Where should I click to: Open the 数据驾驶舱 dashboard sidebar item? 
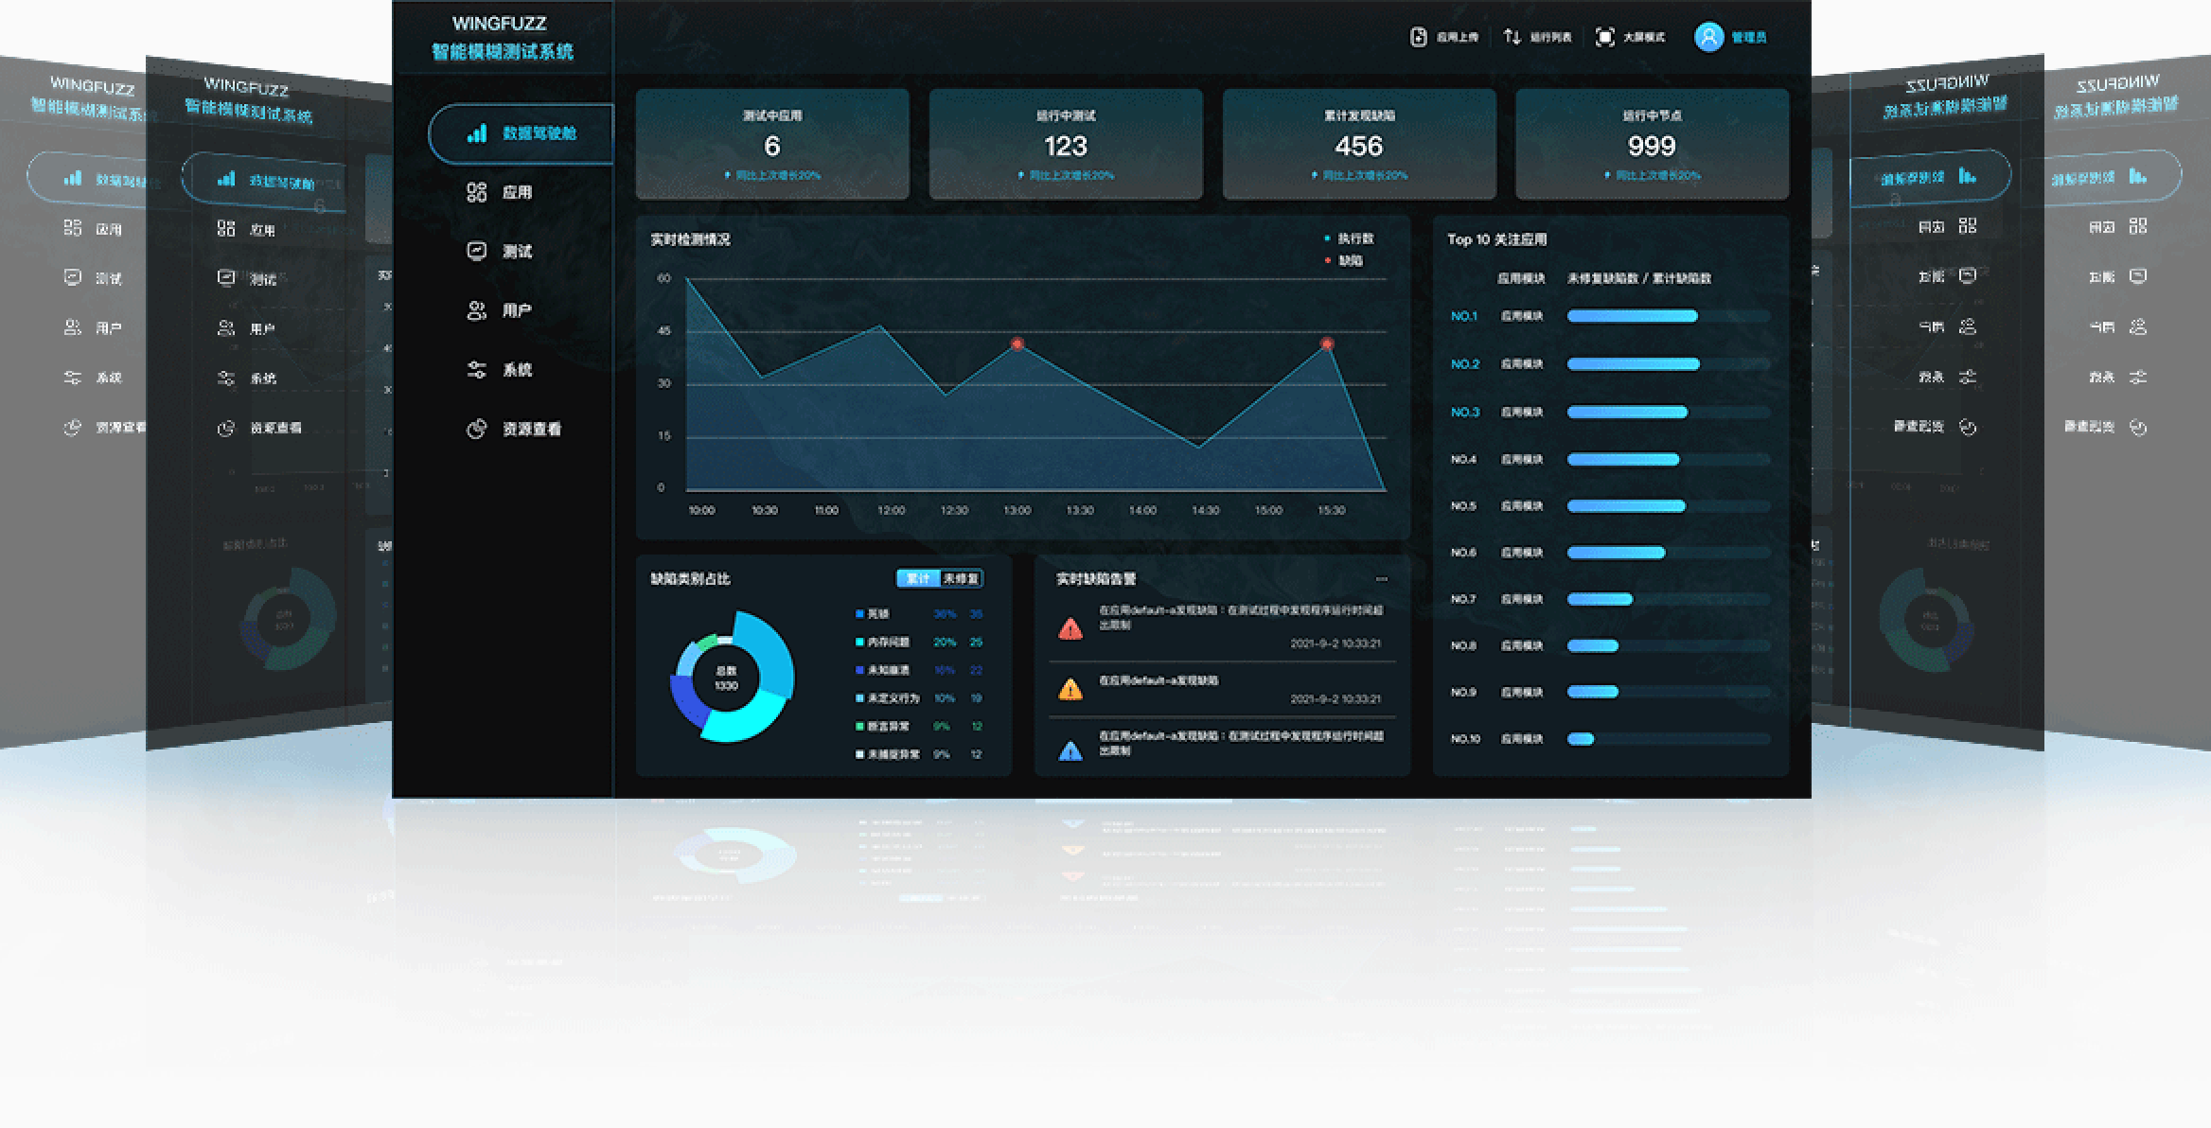522,133
